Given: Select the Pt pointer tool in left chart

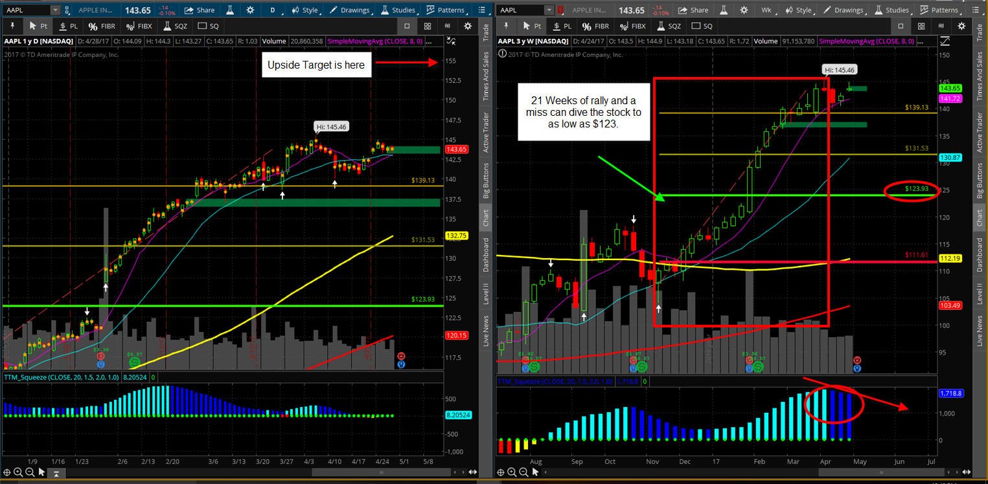Looking at the screenshot, I should click(x=40, y=26).
